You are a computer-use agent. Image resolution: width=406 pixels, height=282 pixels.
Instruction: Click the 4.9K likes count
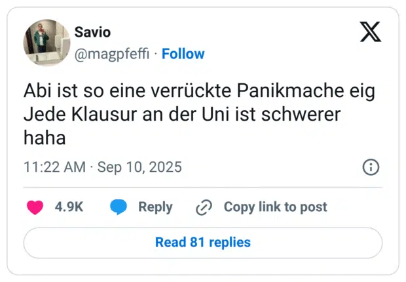click(69, 207)
